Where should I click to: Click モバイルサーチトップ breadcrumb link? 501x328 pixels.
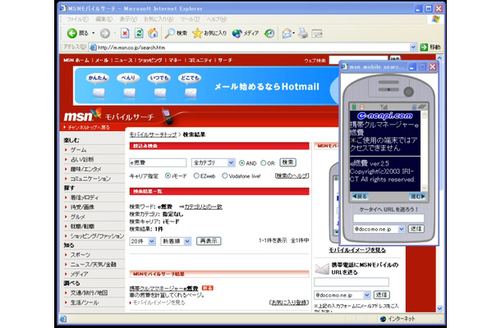pos(153,134)
